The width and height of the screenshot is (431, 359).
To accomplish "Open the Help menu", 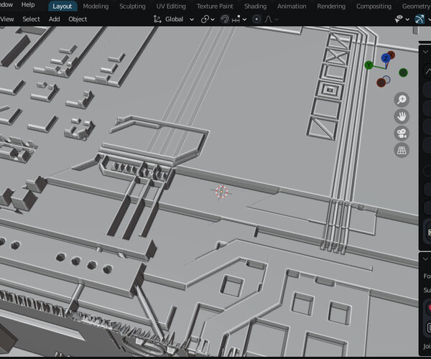I will pos(28,5).
